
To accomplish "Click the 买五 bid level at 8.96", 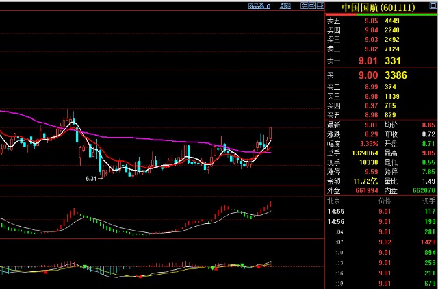I will pyautogui.click(x=381, y=114).
